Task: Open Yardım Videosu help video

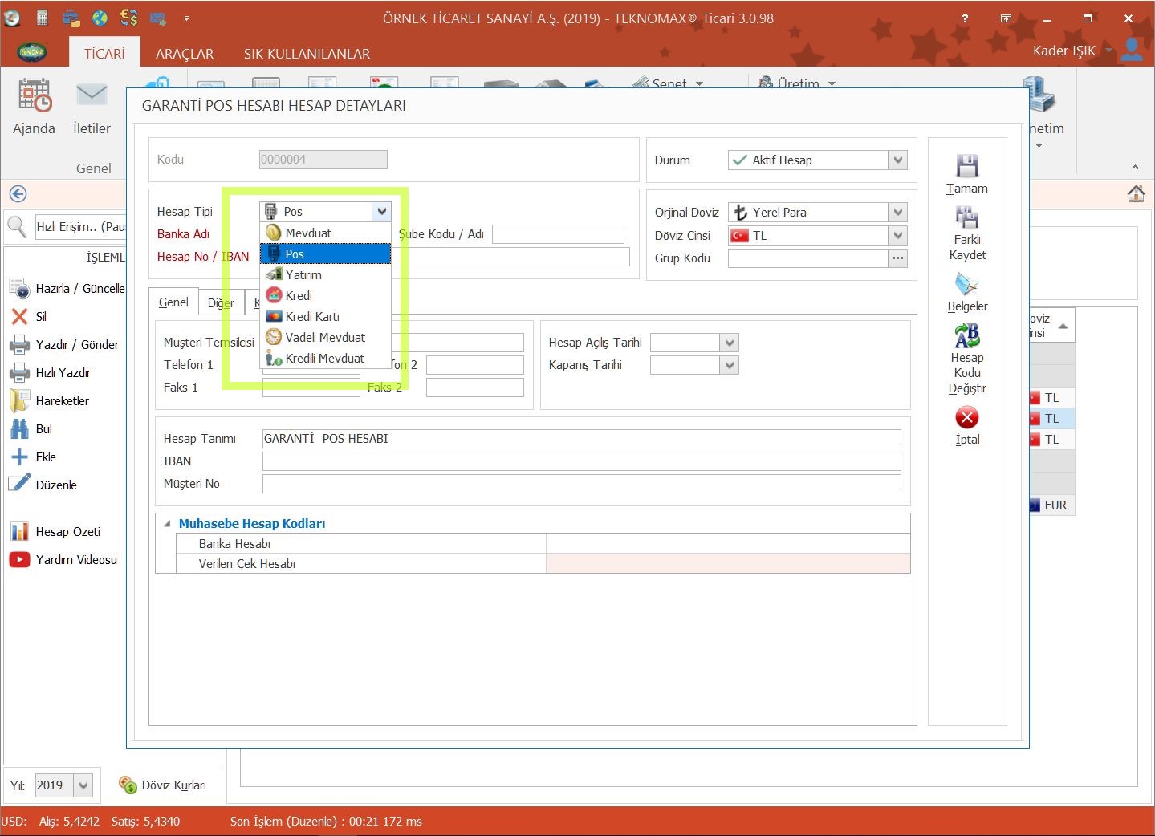Action: coord(63,559)
